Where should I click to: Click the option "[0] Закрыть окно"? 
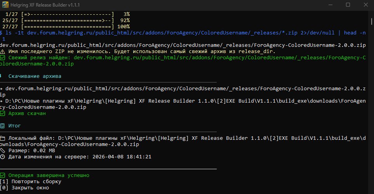pyautogui.click(x=24, y=188)
